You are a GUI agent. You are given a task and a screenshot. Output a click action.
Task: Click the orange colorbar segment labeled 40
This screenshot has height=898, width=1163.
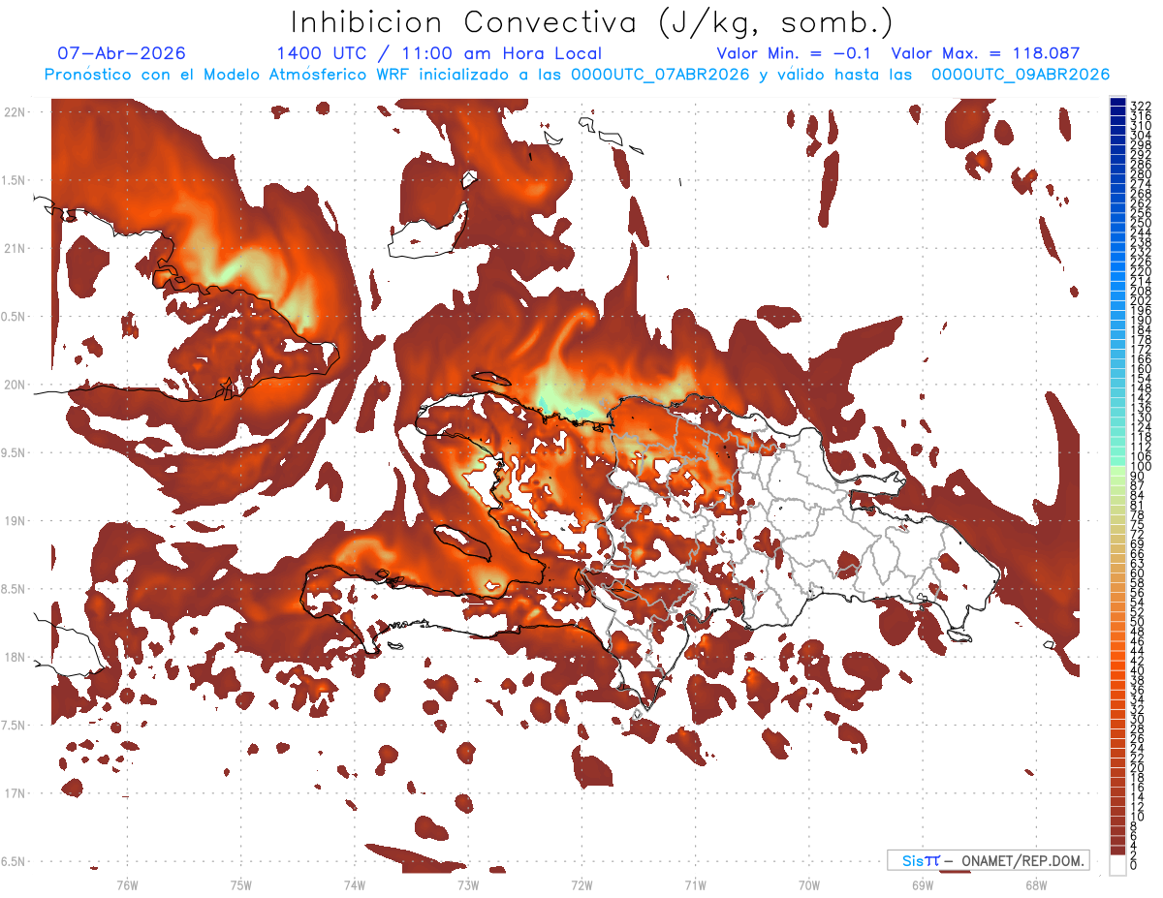pyautogui.click(x=1117, y=670)
